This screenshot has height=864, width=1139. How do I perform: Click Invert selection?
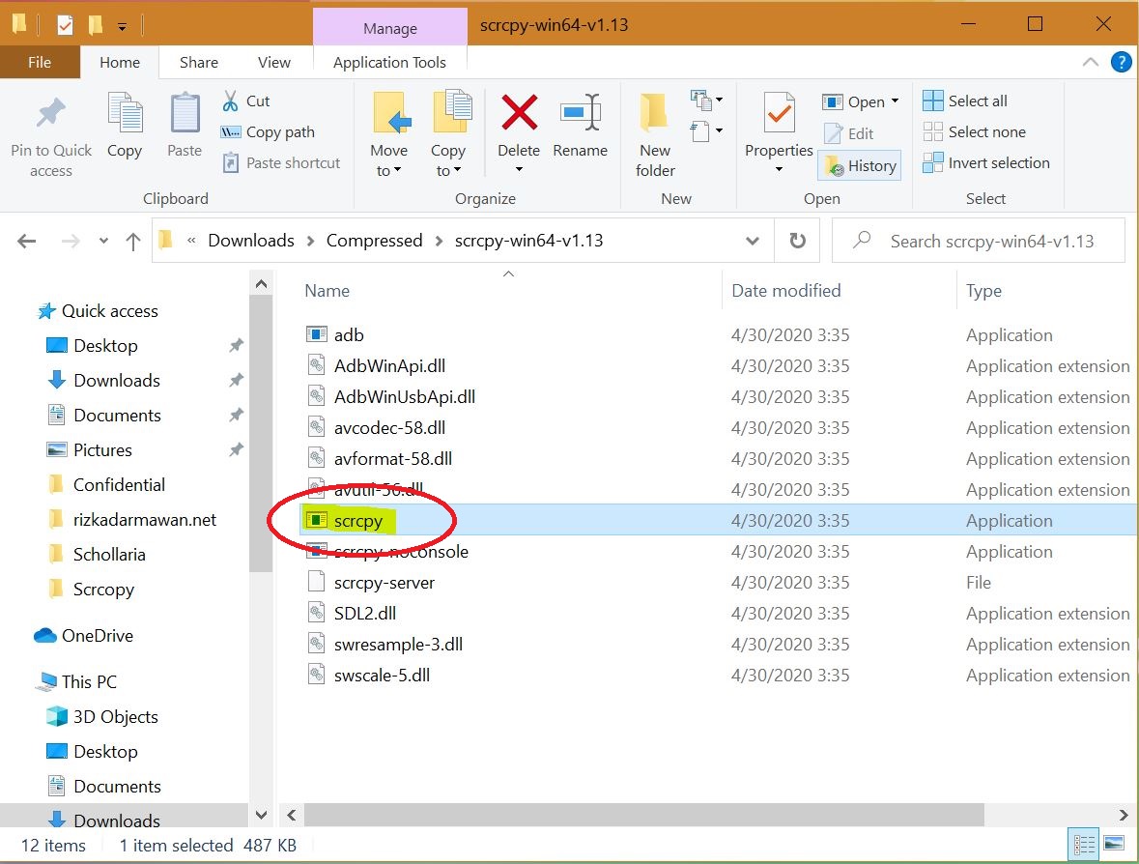pos(986,162)
